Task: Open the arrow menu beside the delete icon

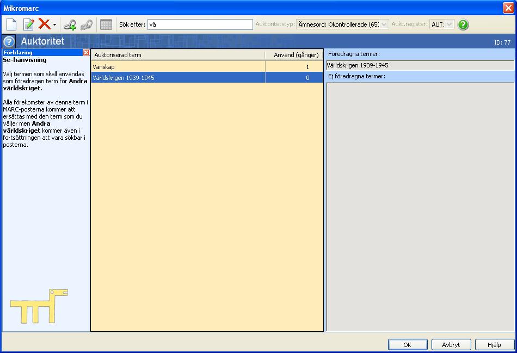Action: pyautogui.click(x=55, y=24)
